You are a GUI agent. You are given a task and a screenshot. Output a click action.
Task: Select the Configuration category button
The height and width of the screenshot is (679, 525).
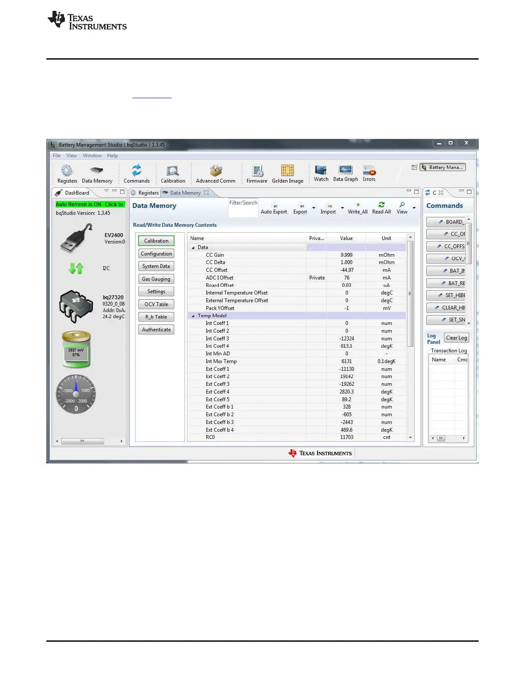pos(156,254)
